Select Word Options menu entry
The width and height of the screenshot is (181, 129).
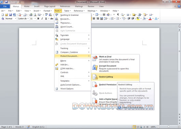[73, 89]
